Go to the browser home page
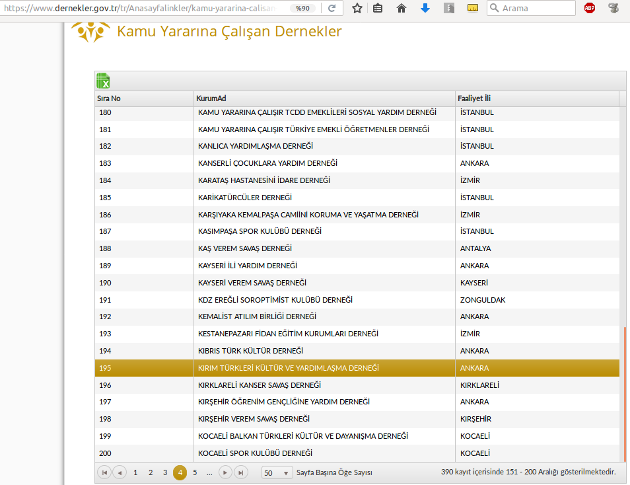This screenshot has height=485, width=630. pos(402,9)
